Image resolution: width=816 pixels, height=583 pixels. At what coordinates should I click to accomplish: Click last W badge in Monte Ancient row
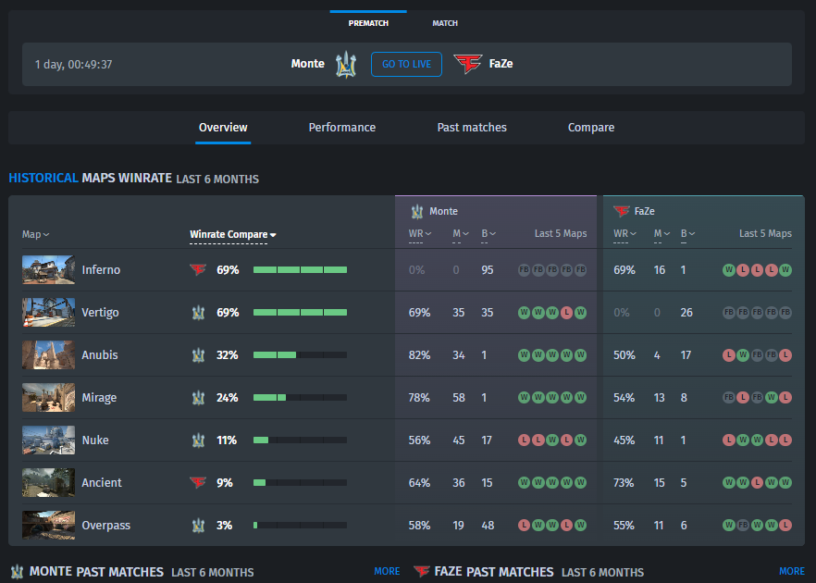pyautogui.click(x=580, y=482)
